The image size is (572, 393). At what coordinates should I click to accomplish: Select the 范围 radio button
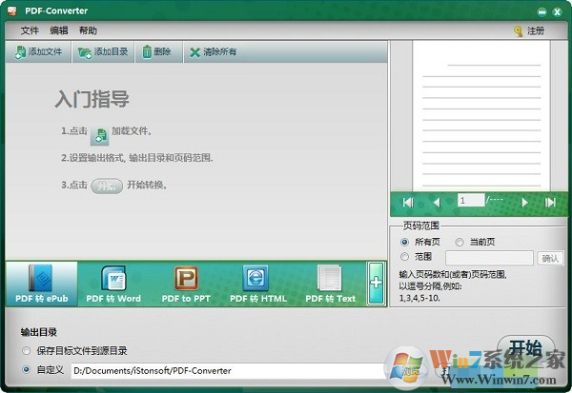pos(404,257)
